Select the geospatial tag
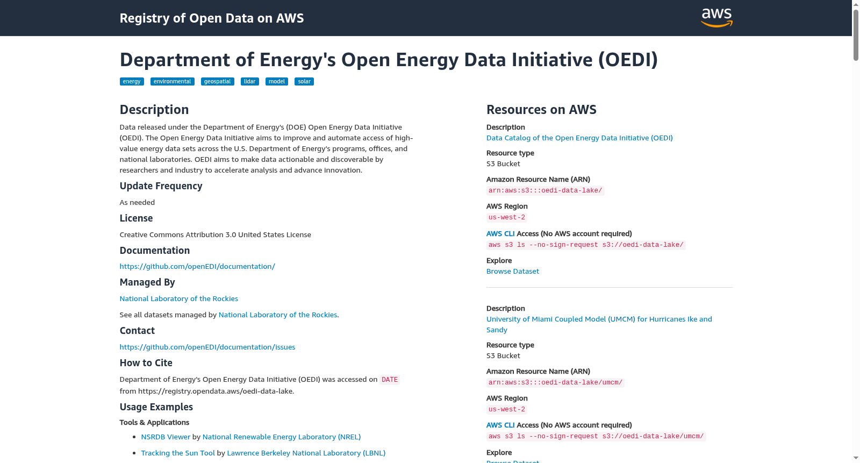 click(x=218, y=82)
